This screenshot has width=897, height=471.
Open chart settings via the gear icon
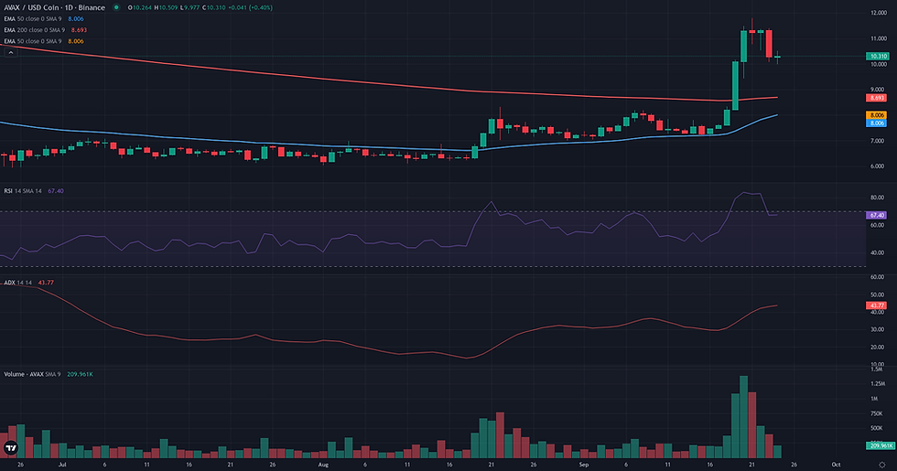tap(882, 465)
